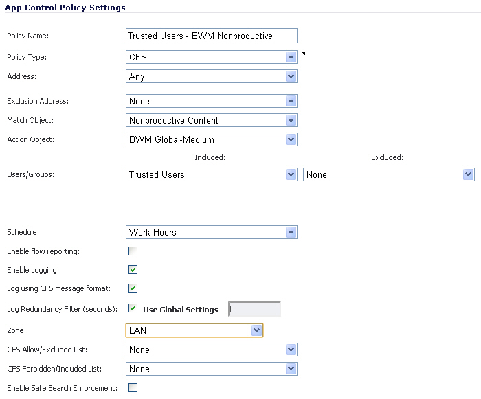The image size is (481, 399).
Task: Open the Exclusion Address dropdown
Action: (212, 101)
